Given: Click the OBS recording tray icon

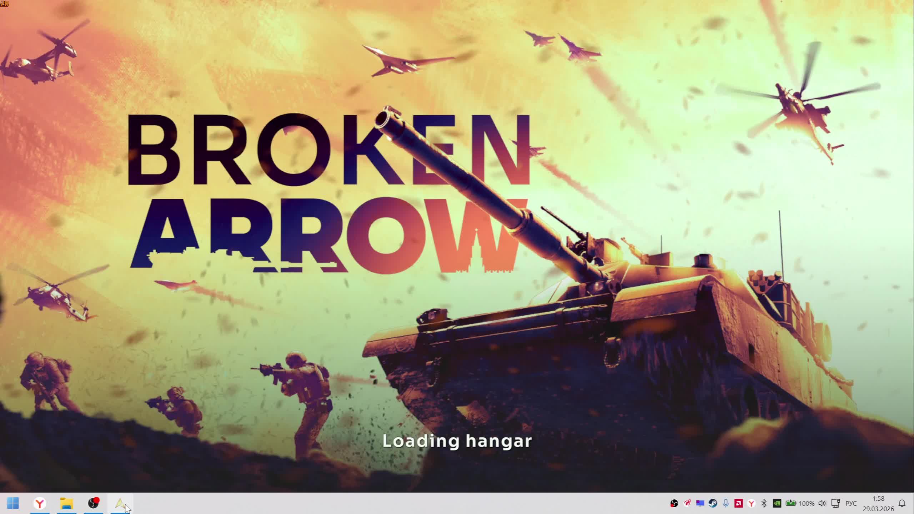Looking at the screenshot, I should 674,503.
